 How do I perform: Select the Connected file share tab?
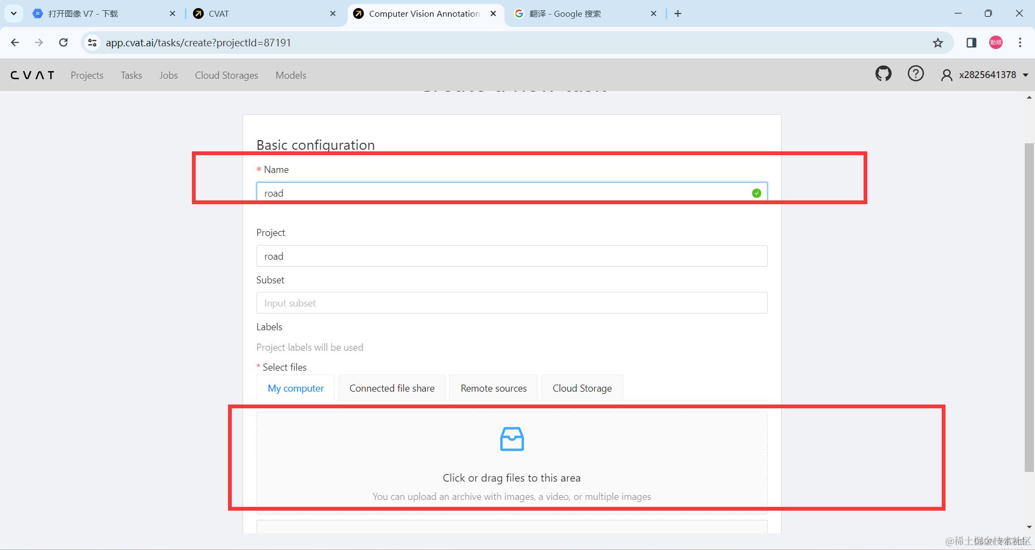pyautogui.click(x=392, y=388)
